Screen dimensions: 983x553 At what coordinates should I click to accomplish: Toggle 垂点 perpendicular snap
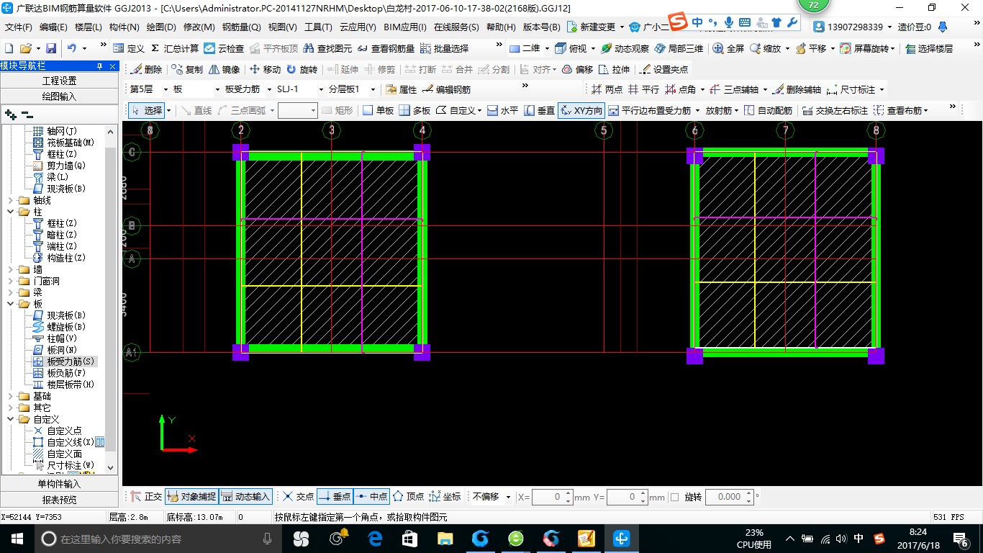335,496
